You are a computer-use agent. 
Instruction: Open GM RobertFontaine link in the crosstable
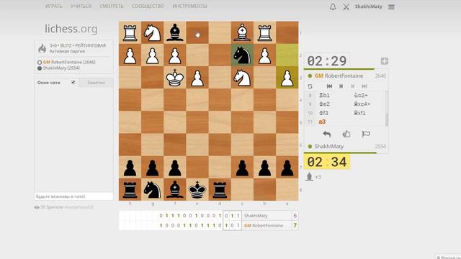tap(264, 225)
